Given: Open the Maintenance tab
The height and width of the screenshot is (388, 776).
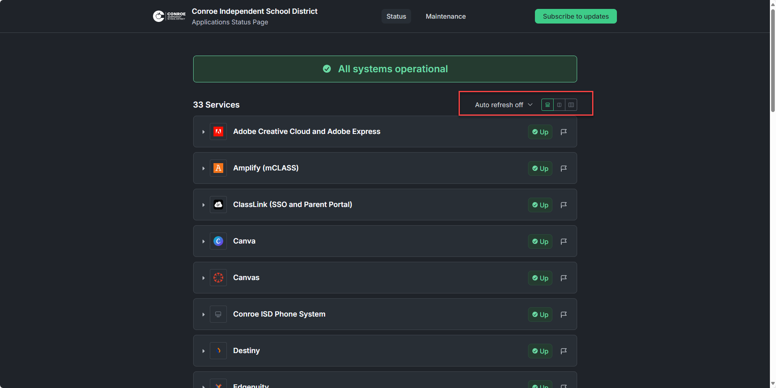Looking at the screenshot, I should (446, 16).
